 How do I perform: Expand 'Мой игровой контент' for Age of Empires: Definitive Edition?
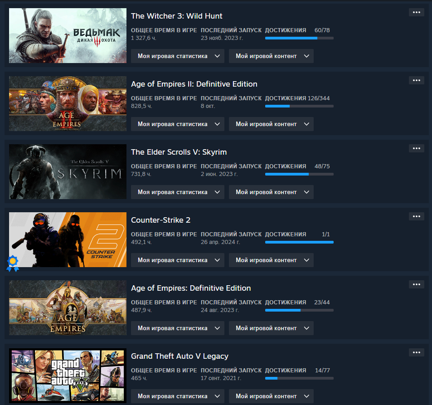271,328
